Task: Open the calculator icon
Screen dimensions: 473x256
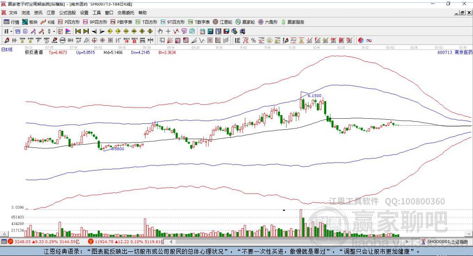Action: coord(210,31)
